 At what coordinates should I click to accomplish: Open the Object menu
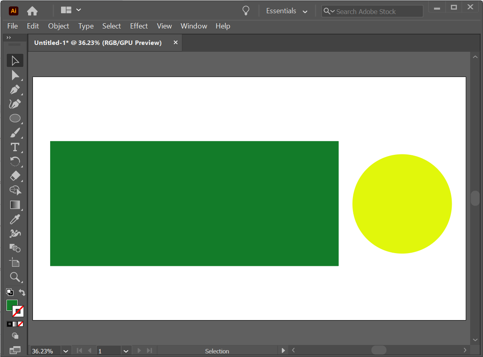[59, 26]
